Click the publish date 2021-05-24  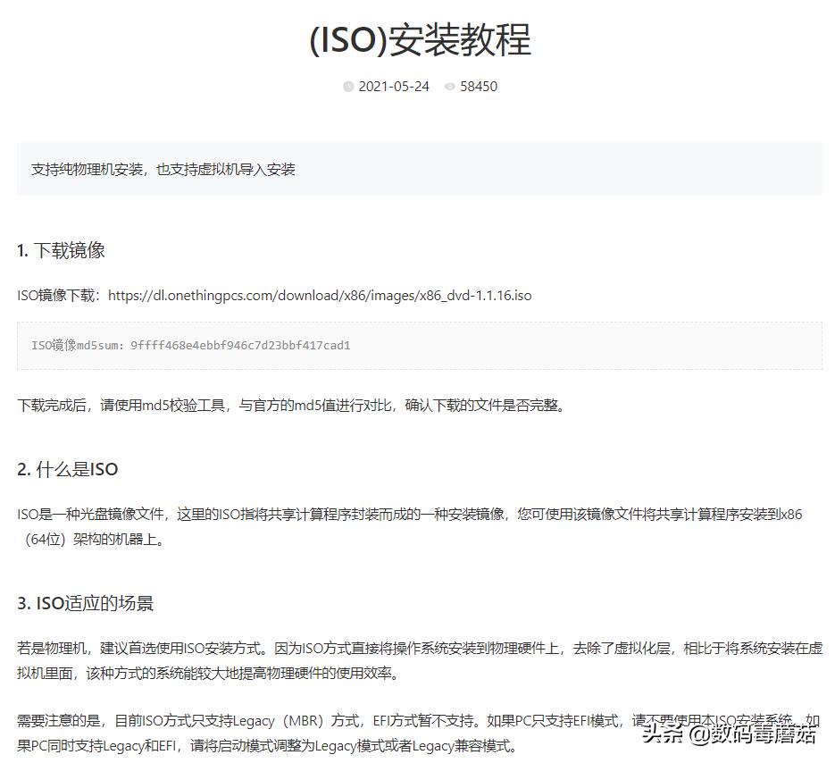coord(393,87)
